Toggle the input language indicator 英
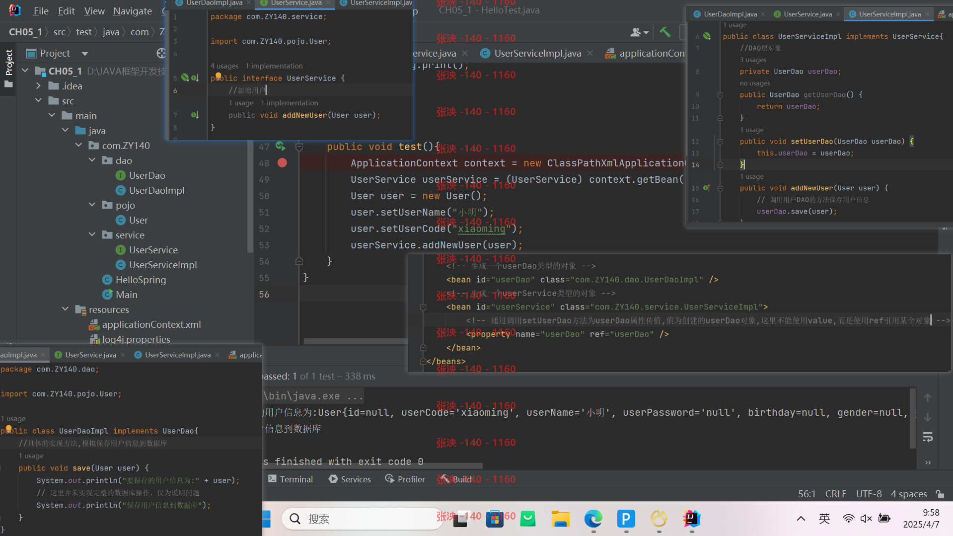The height and width of the screenshot is (536, 953). pos(824,519)
